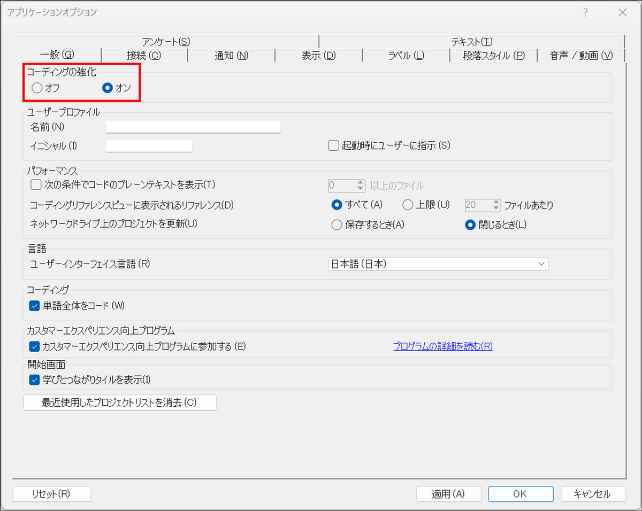Click the help question mark icon
642x511 pixels.
coord(586,12)
